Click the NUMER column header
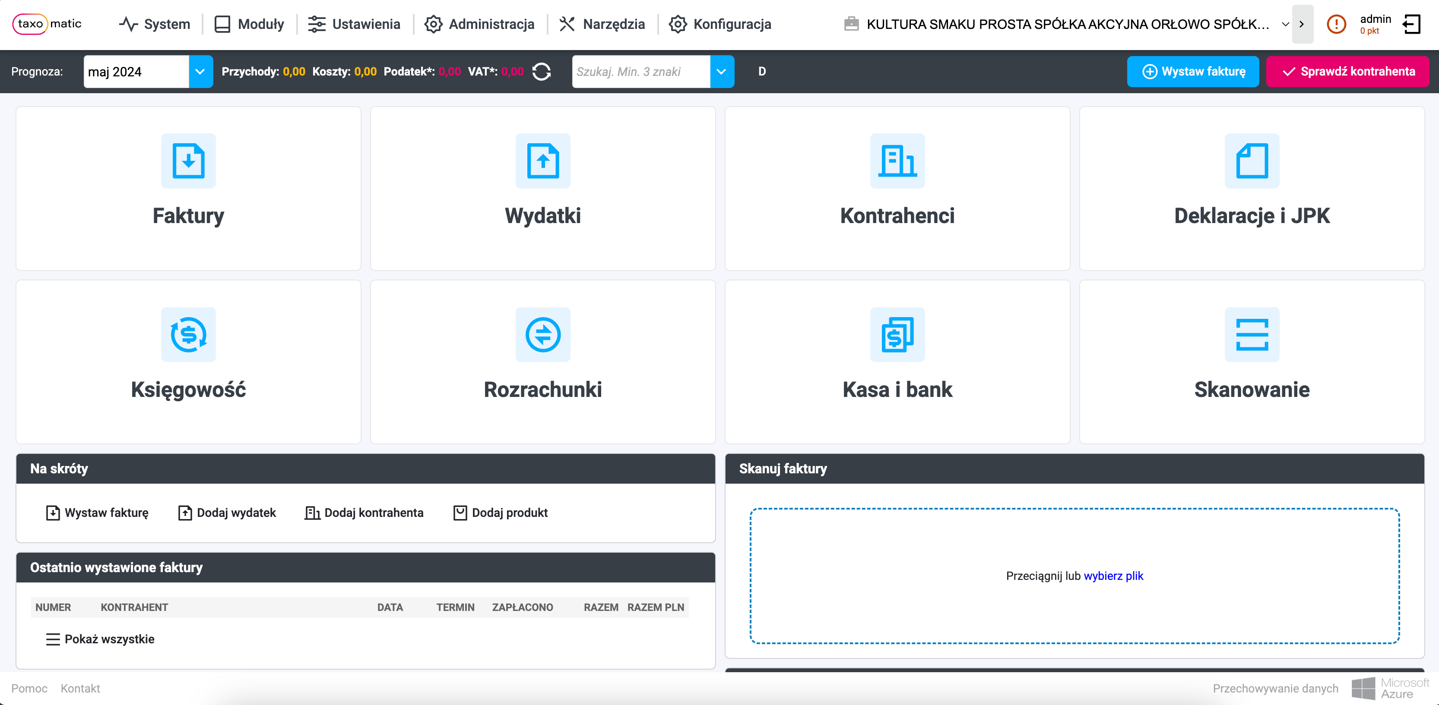 [x=53, y=607]
